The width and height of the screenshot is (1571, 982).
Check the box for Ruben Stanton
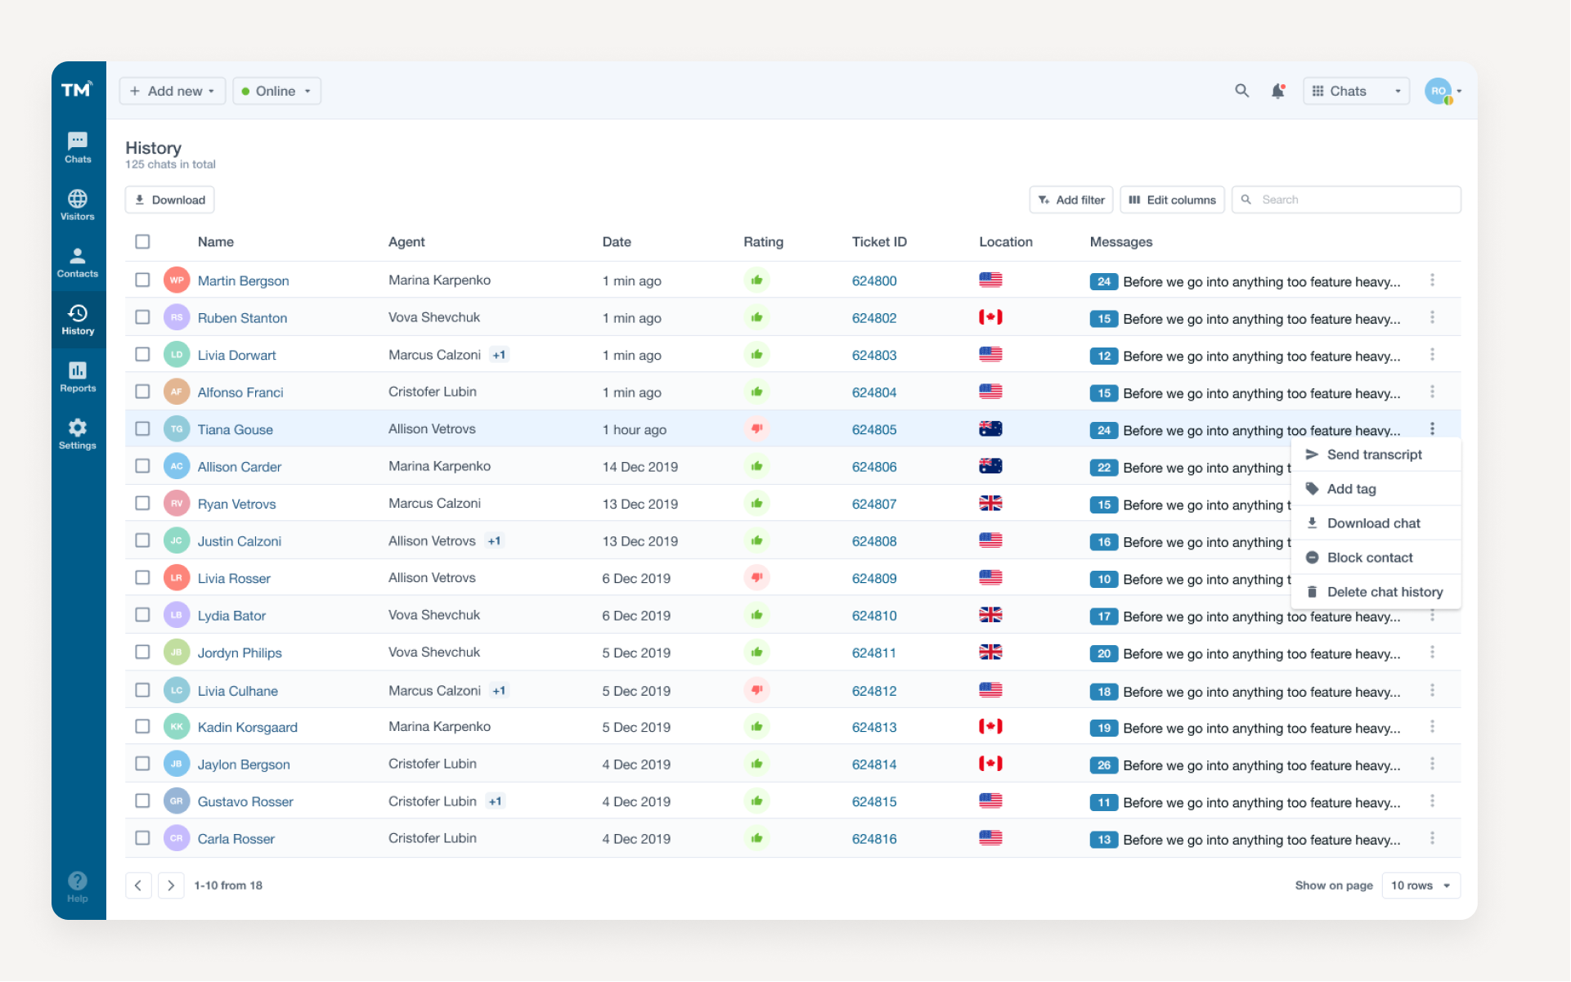142,317
